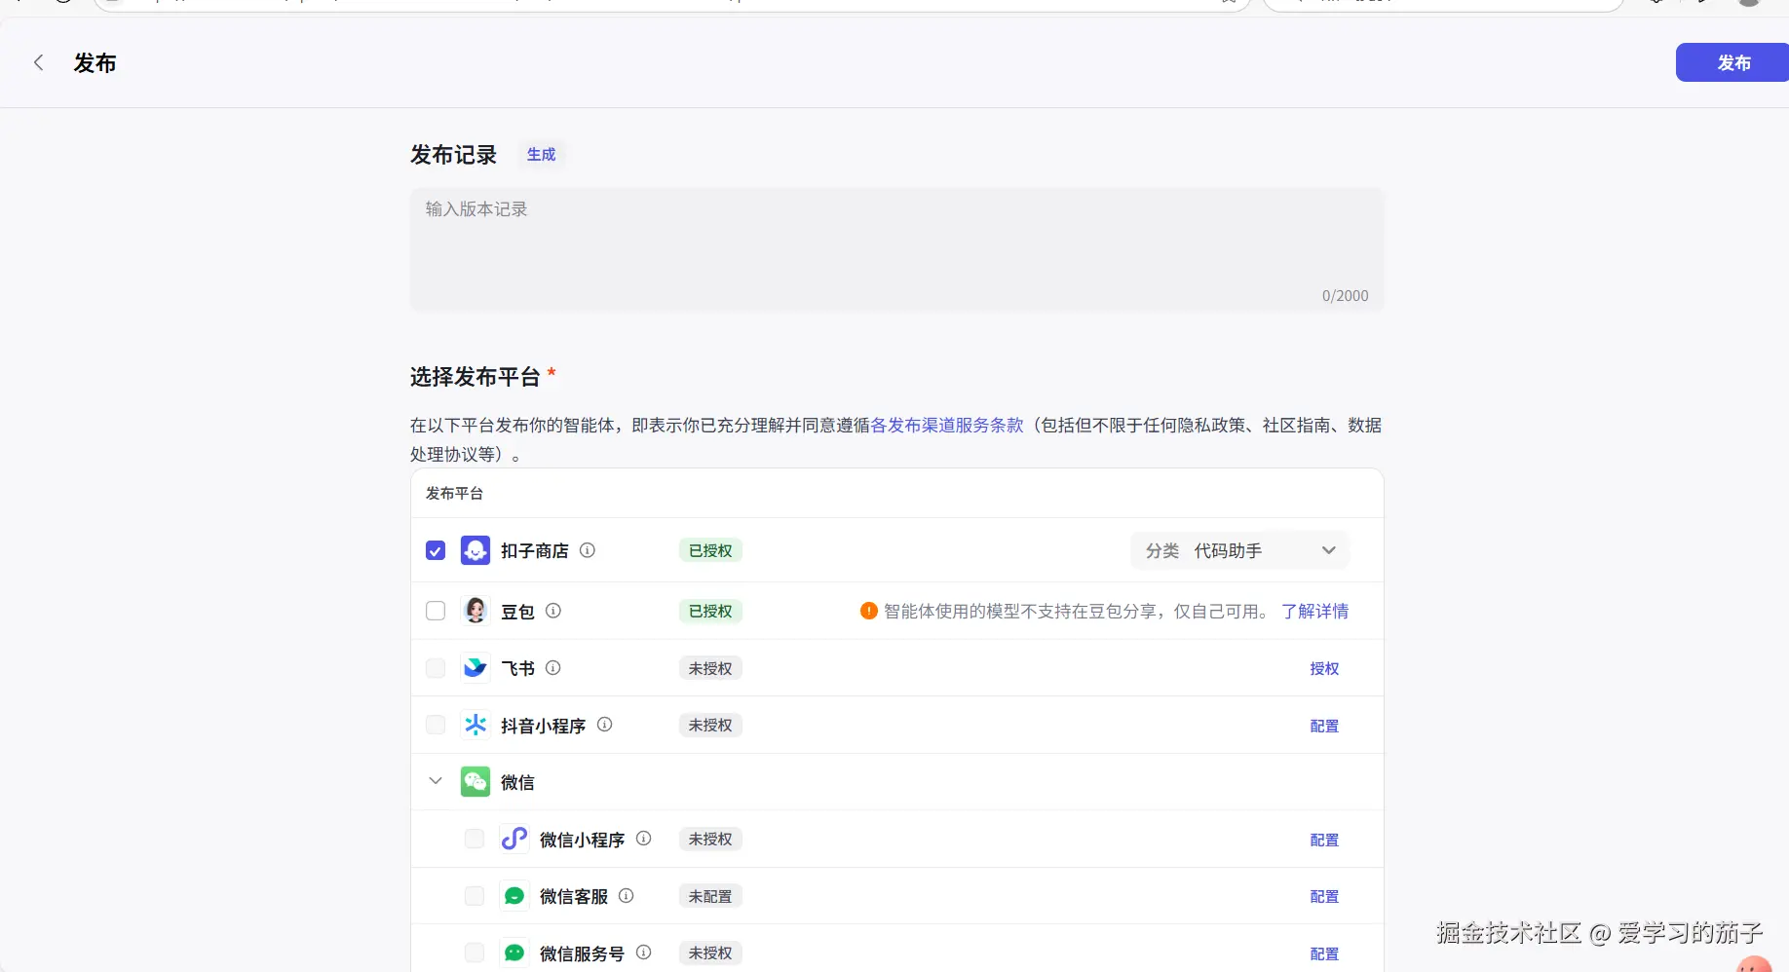The height and width of the screenshot is (972, 1789).
Task: Click the info icon next to 豆包
Action: [552, 611]
